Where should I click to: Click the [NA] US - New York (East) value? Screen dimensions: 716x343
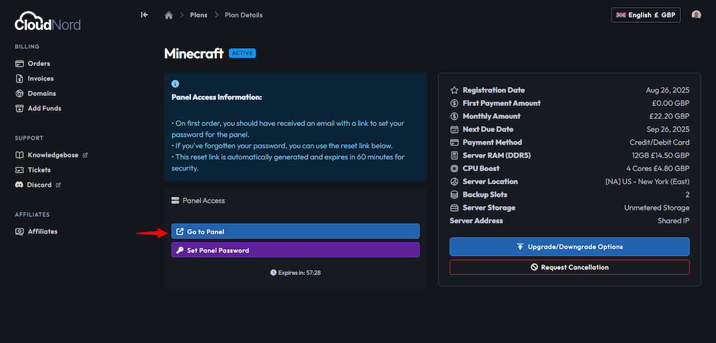647,182
